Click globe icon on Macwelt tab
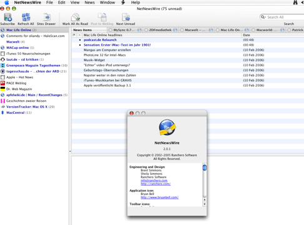304x225 pixels. click(211, 30)
